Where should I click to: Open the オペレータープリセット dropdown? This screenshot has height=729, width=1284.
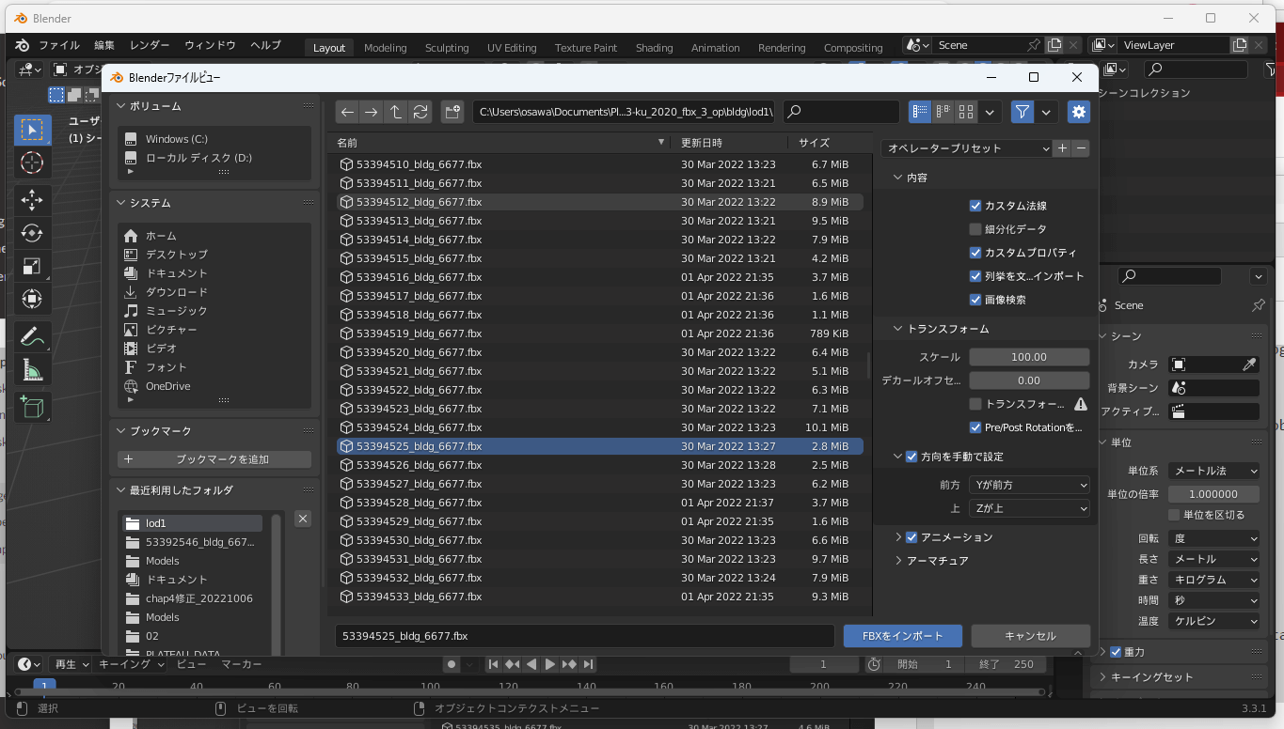[967, 148]
